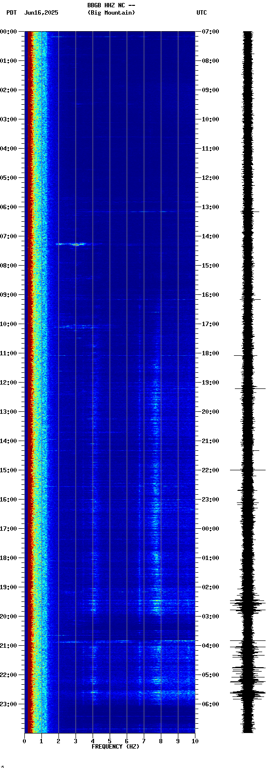Click the UTC time label 18:00
269x772 pixels.
(x=211, y=353)
